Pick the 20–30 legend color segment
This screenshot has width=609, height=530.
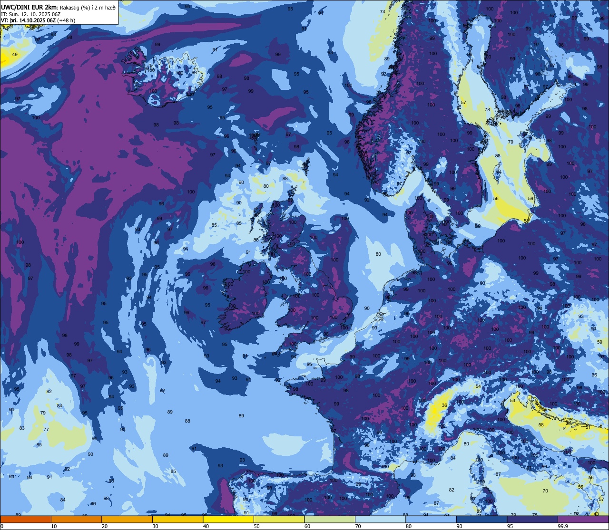point(127,519)
